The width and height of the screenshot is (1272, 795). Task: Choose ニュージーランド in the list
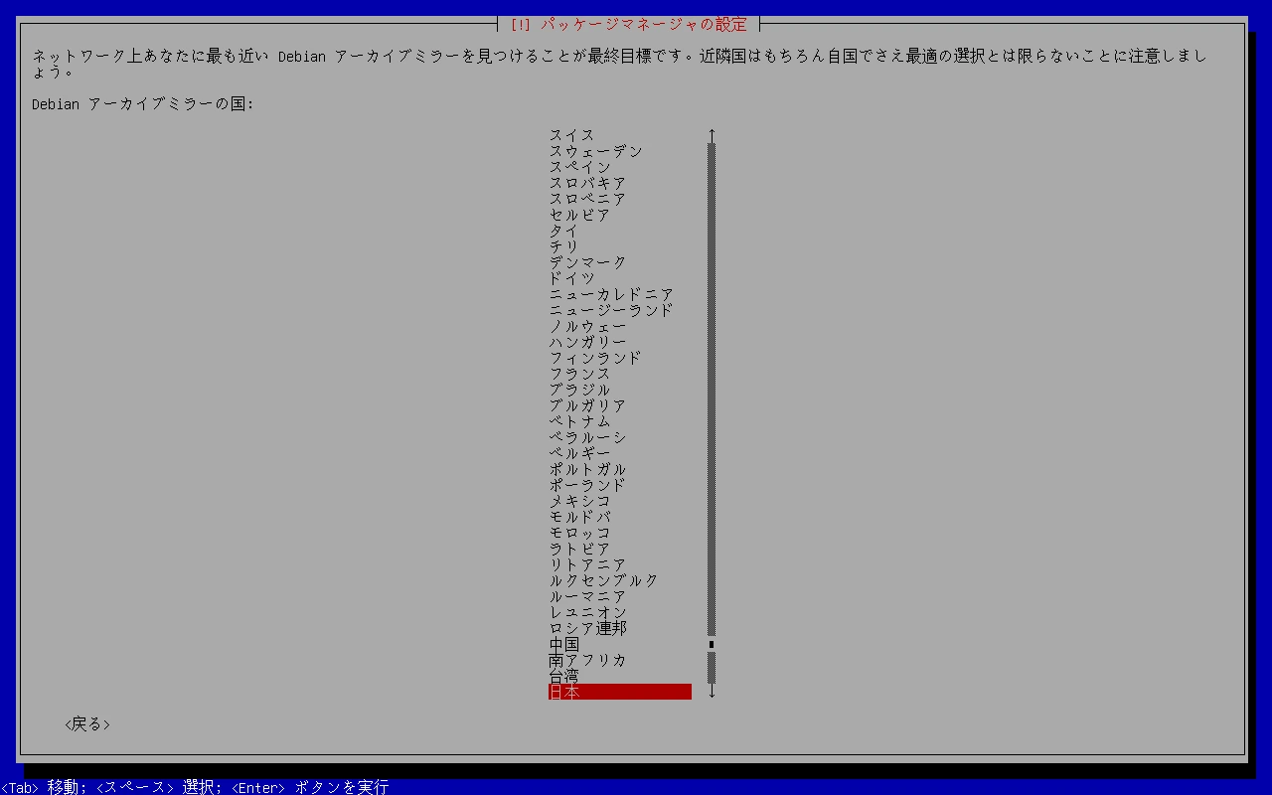tap(611, 310)
